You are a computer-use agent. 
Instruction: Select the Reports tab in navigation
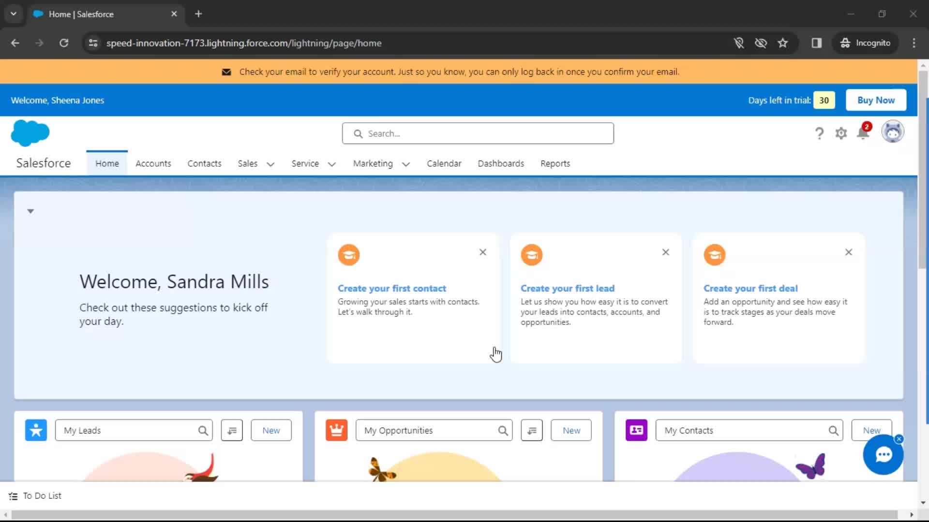(x=555, y=163)
